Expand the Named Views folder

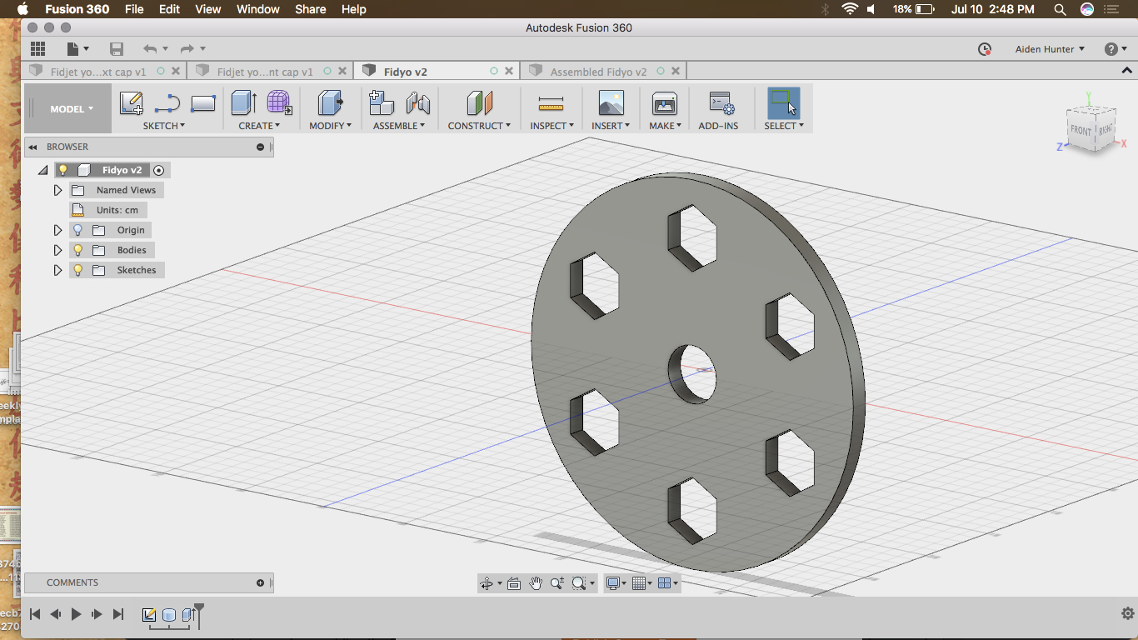[x=57, y=190]
